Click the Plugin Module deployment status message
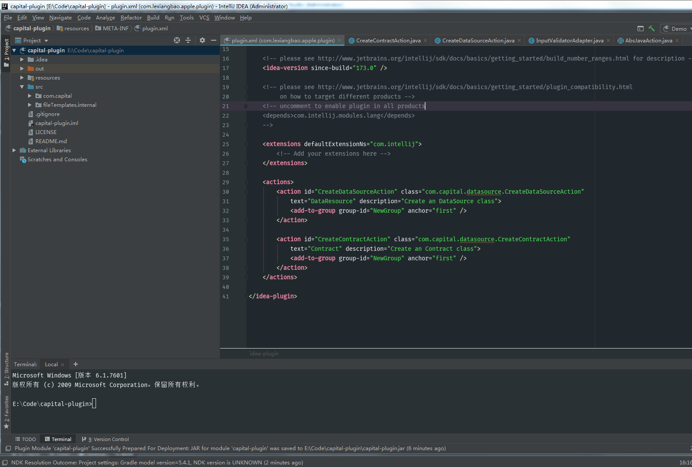Image resolution: width=692 pixels, height=467 pixels. click(230, 448)
